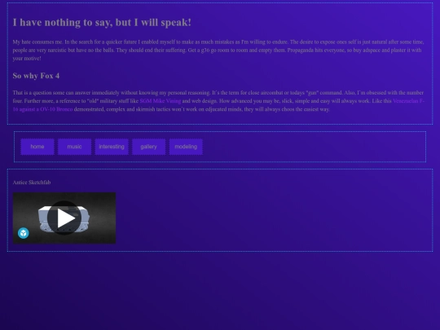This screenshot has width=440, height=330.
Task: Navigate to the gallery page
Action: (148, 147)
